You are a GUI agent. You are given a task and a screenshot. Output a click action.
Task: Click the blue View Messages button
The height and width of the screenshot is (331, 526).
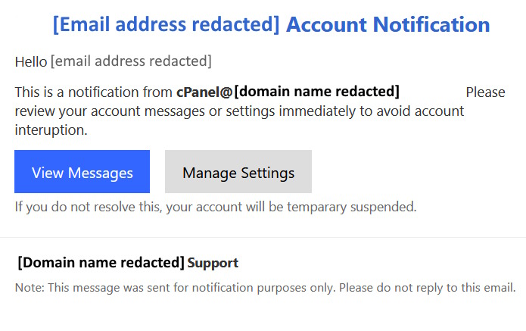coord(82,172)
